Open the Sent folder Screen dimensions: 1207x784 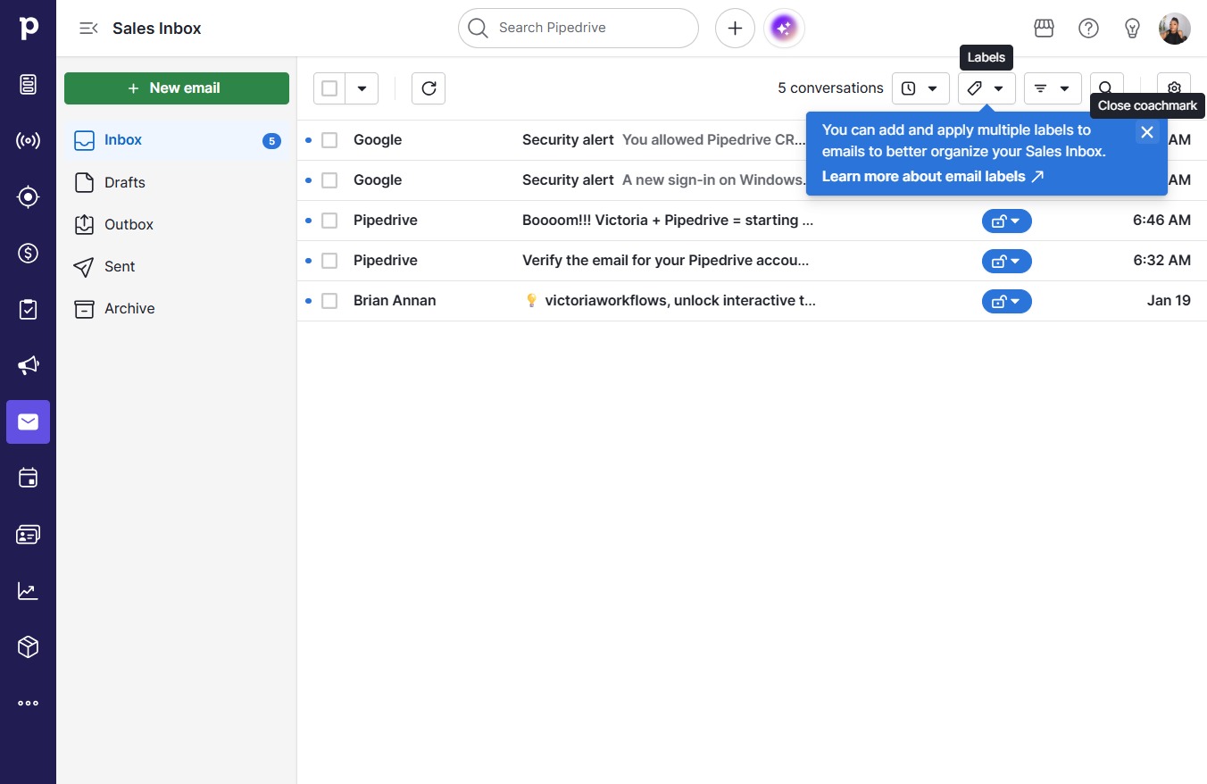(x=177, y=266)
